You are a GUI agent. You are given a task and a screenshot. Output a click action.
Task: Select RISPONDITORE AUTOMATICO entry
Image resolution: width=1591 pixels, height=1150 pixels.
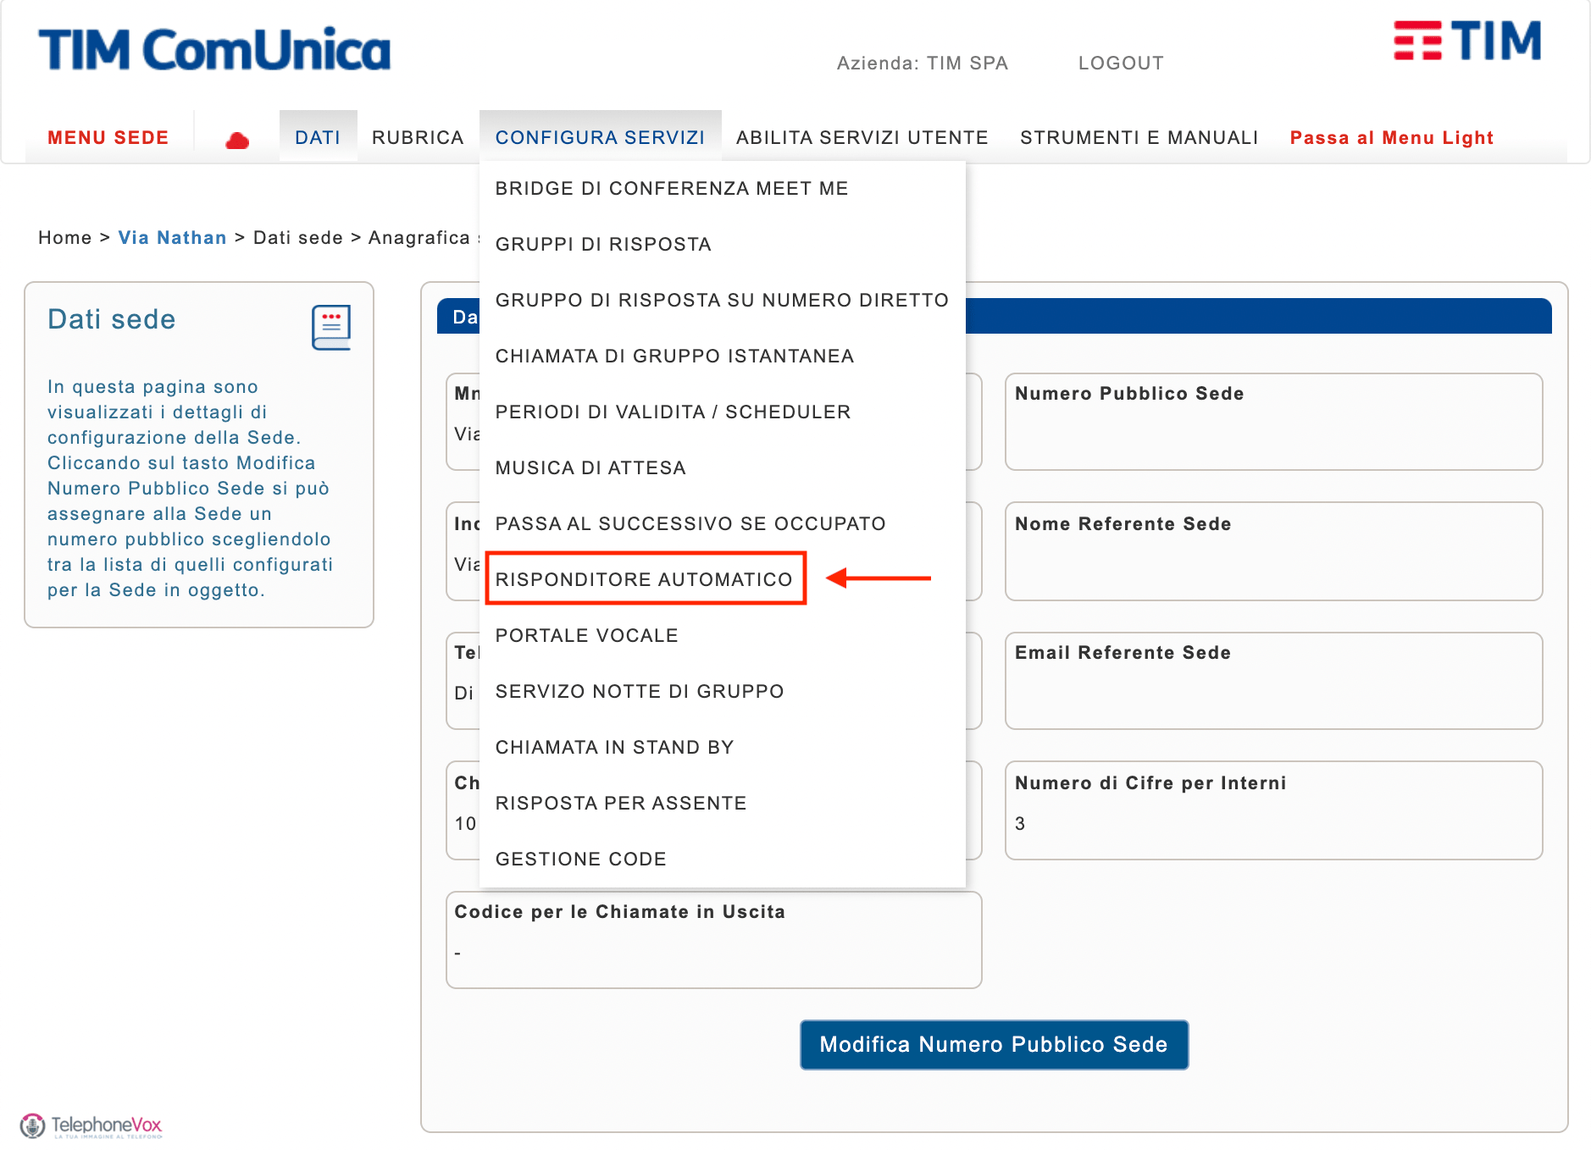(645, 579)
